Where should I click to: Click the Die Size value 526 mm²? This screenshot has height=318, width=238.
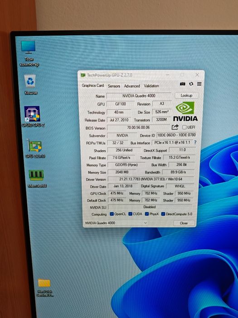click(x=162, y=112)
